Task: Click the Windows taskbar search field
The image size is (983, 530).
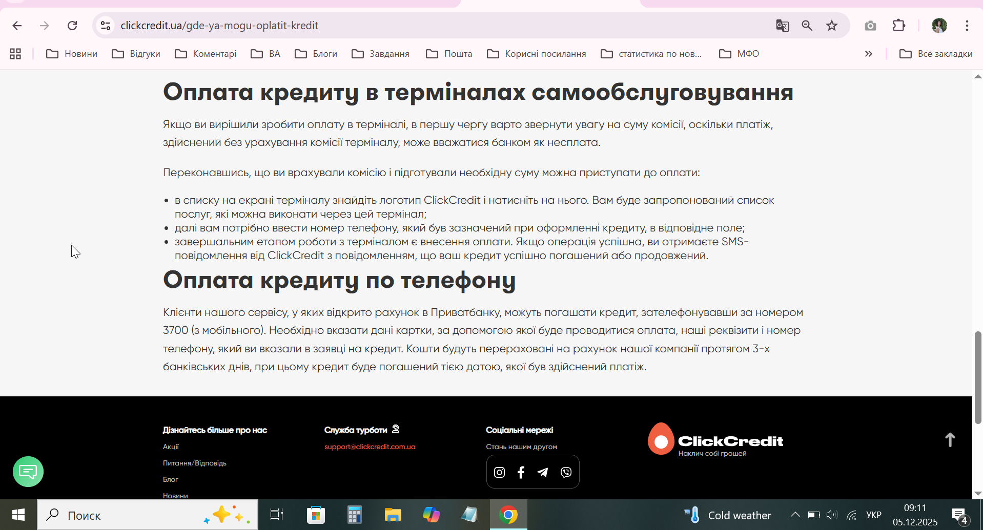Action: [148, 515]
